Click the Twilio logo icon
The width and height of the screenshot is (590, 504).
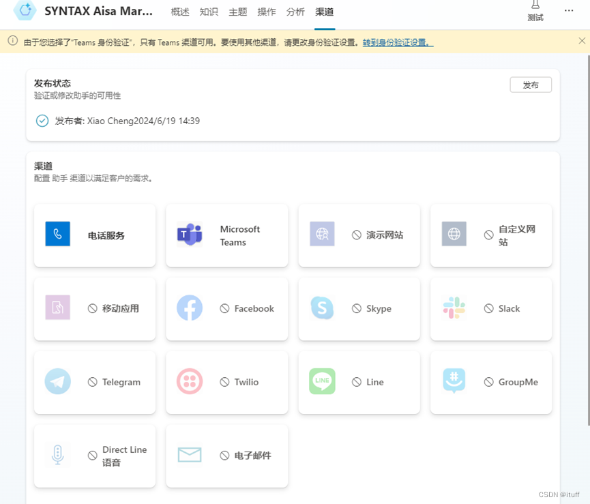point(190,381)
